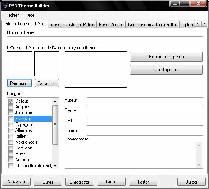Enable the Japonais checkbox
This screenshot has width=209, height=189.
[x=11, y=113]
